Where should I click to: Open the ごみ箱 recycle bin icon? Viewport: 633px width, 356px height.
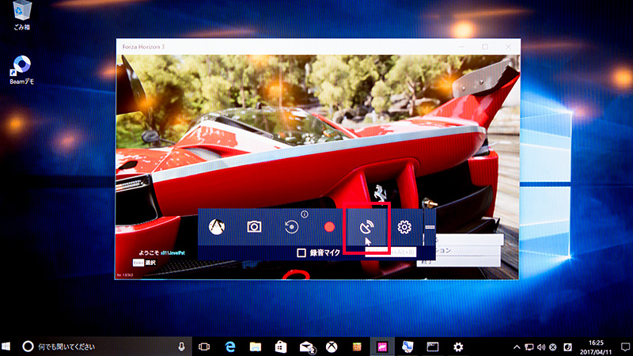coord(21,15)
